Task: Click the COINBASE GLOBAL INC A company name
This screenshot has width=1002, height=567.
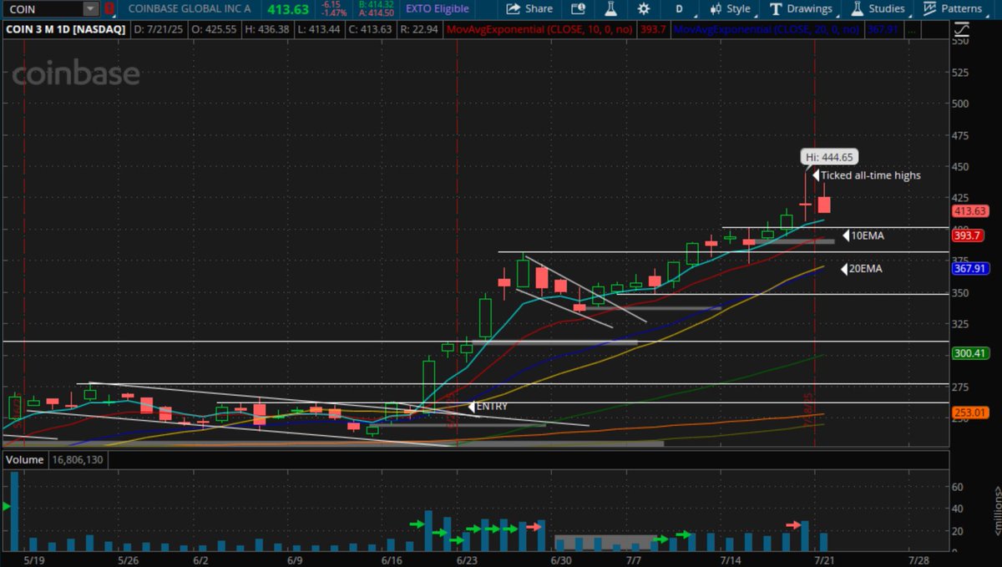Action: click(190, 9)
